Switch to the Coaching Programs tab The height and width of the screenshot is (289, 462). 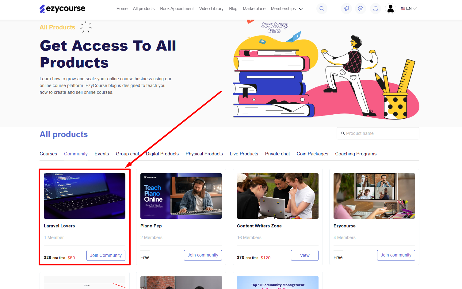pos(356,154)
